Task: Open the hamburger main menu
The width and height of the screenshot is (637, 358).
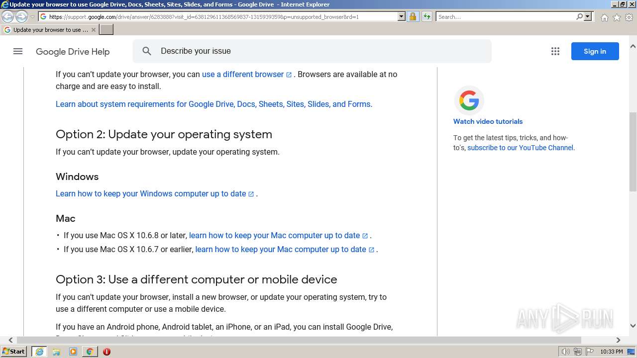Action: click(x=18, y=51)
